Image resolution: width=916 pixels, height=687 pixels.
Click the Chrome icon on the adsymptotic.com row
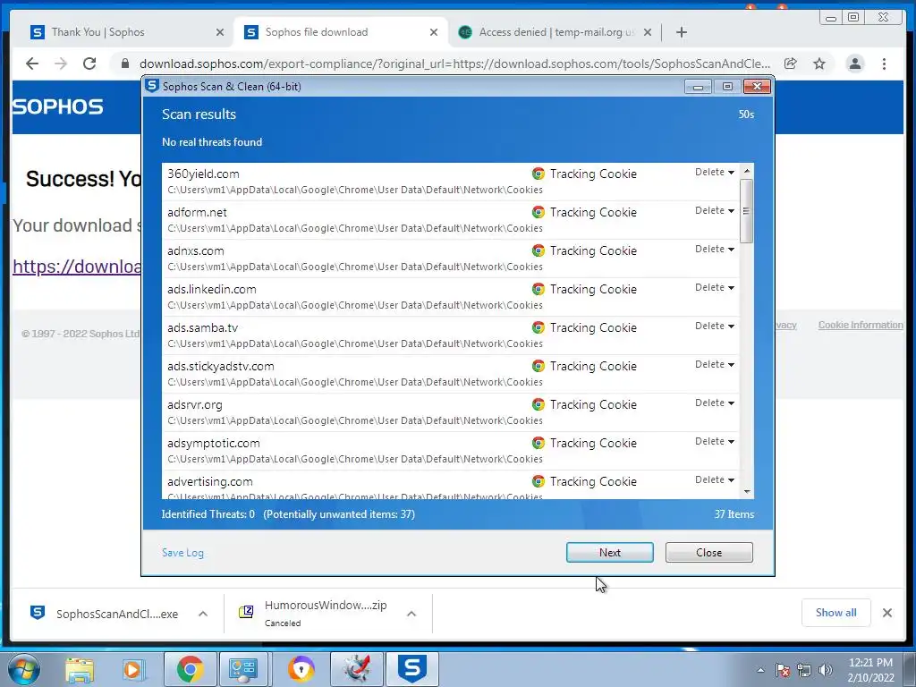click(538, 443)
